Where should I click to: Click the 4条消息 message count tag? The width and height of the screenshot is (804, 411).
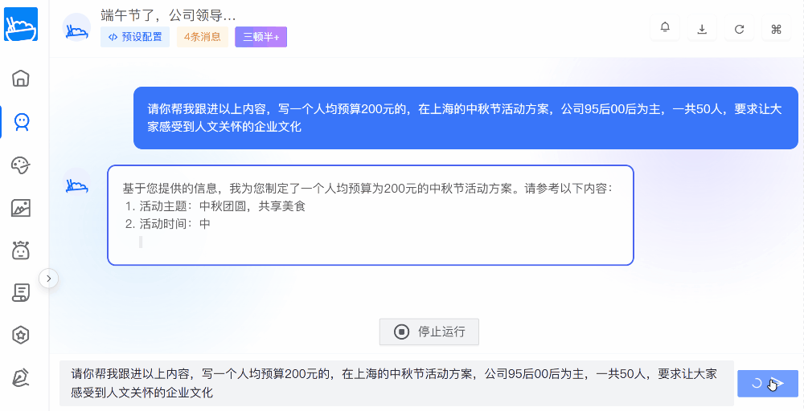203,37
